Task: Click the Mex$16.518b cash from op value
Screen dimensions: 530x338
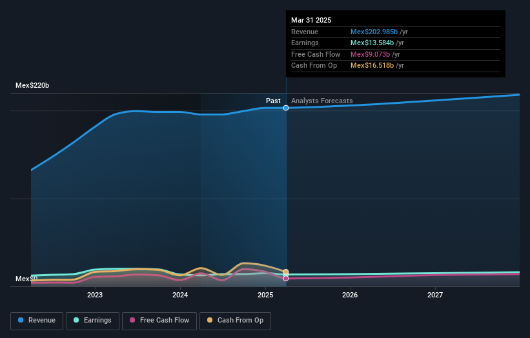Action: pos(372,66)
